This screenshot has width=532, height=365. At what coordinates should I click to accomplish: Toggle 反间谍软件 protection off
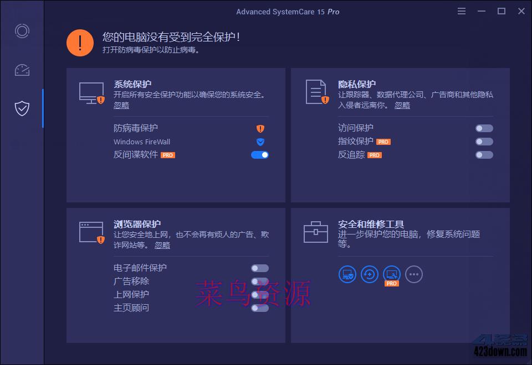[259, 155]
